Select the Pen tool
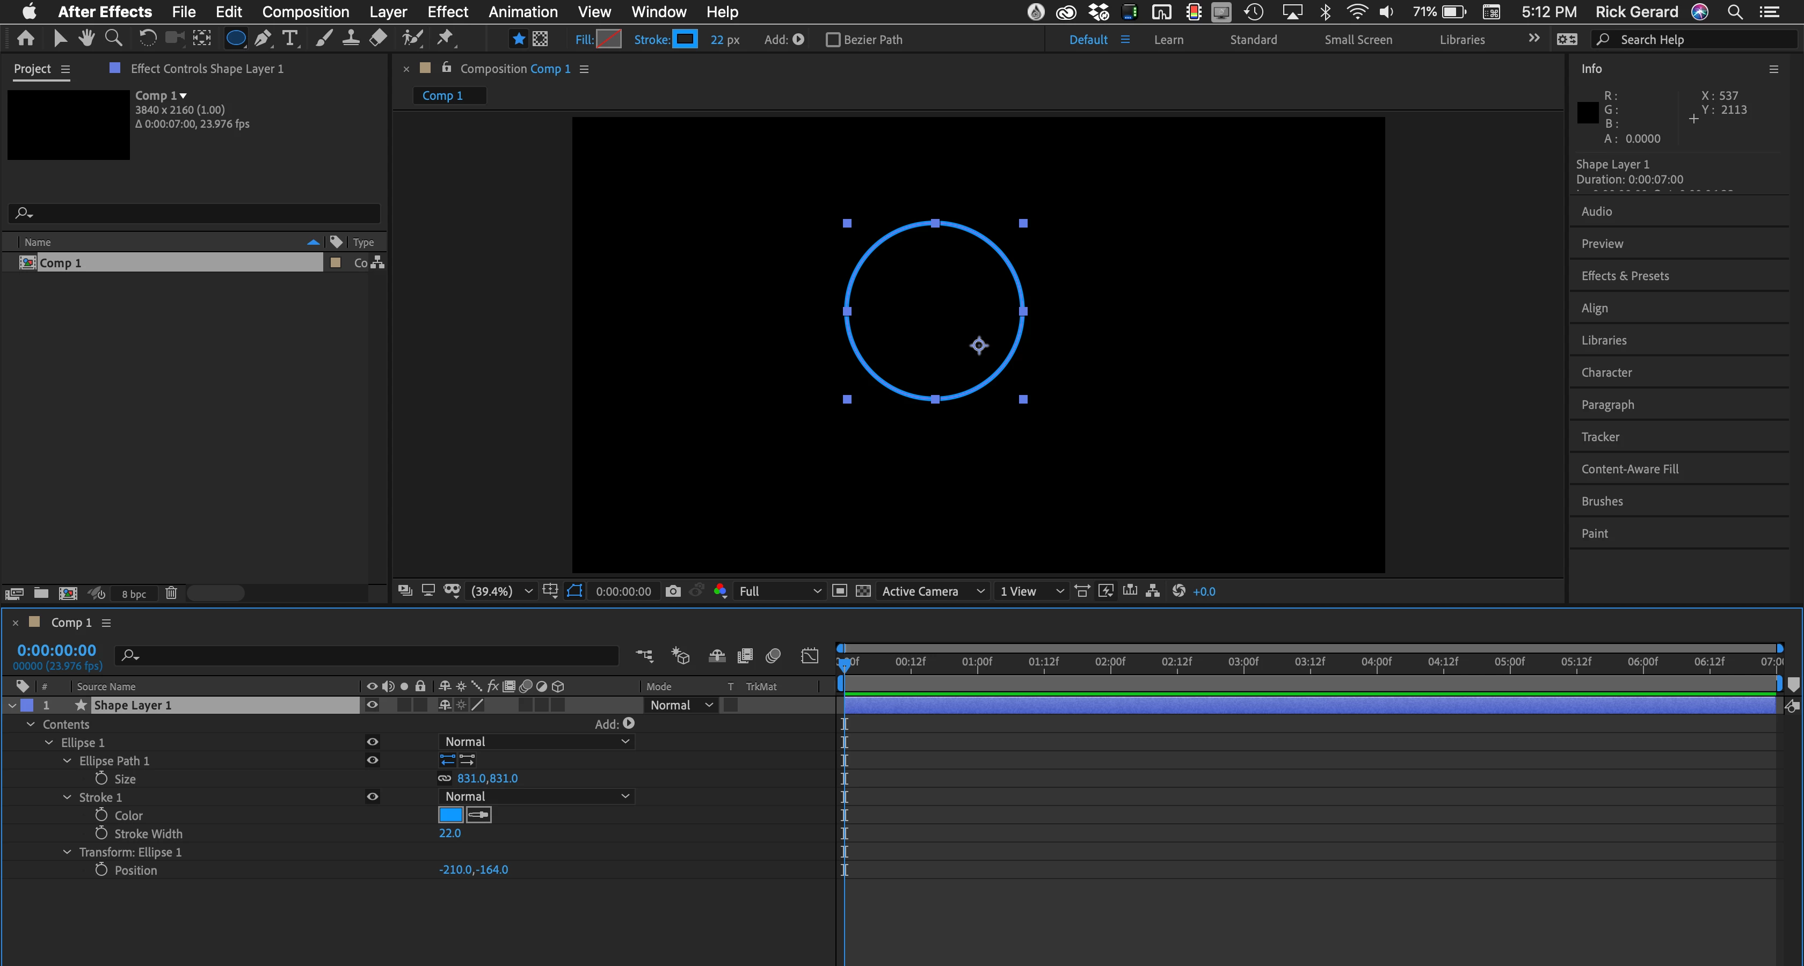 point(263,39)
